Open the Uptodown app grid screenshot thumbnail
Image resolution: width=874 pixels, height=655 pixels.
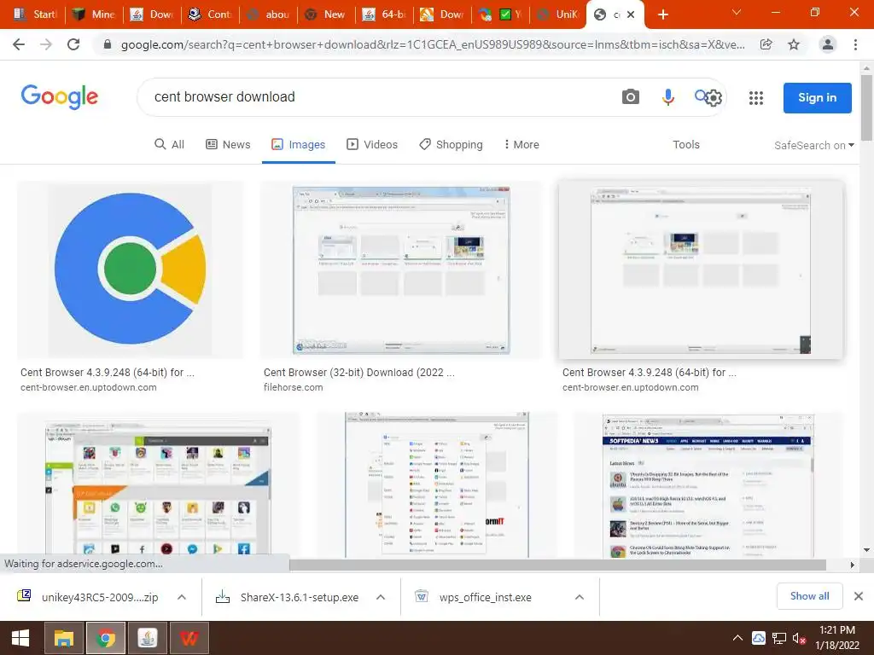pos(158,485)
